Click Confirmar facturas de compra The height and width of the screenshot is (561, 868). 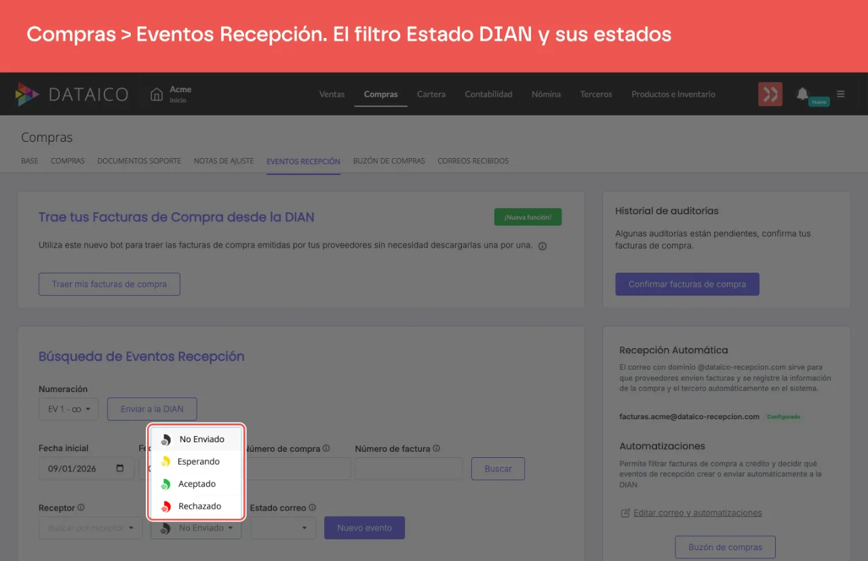tap(687, 284)
